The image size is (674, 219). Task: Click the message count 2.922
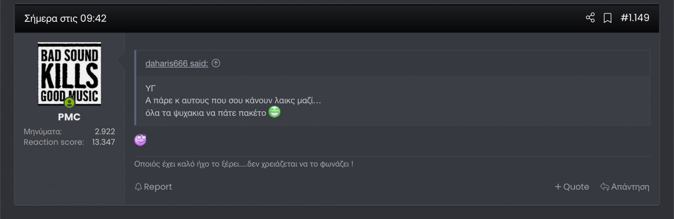105,131
